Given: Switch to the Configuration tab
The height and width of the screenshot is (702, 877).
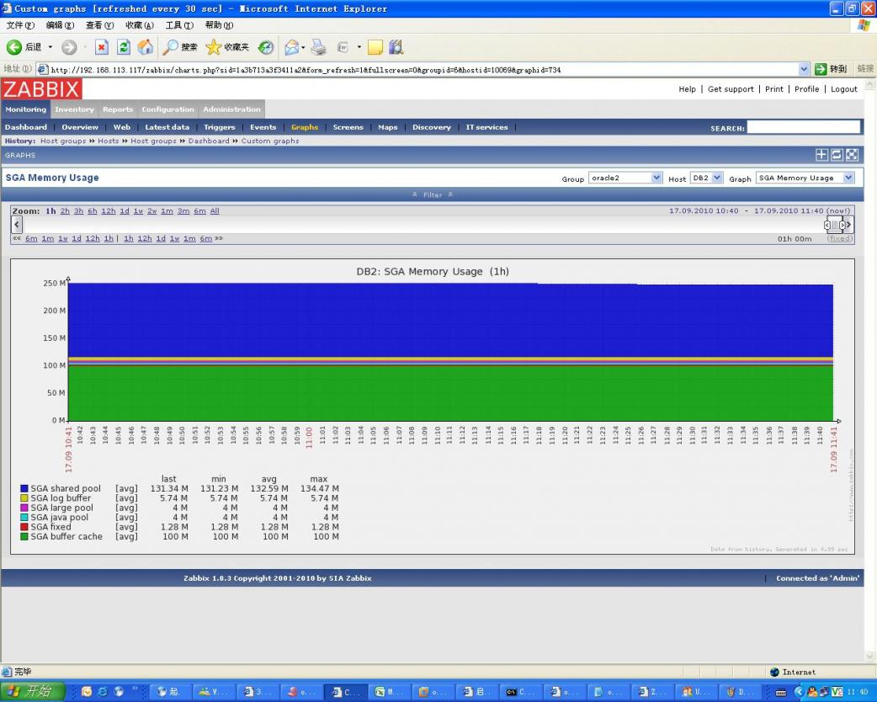Looking at the screenshot, I should (x=167, y=109).
